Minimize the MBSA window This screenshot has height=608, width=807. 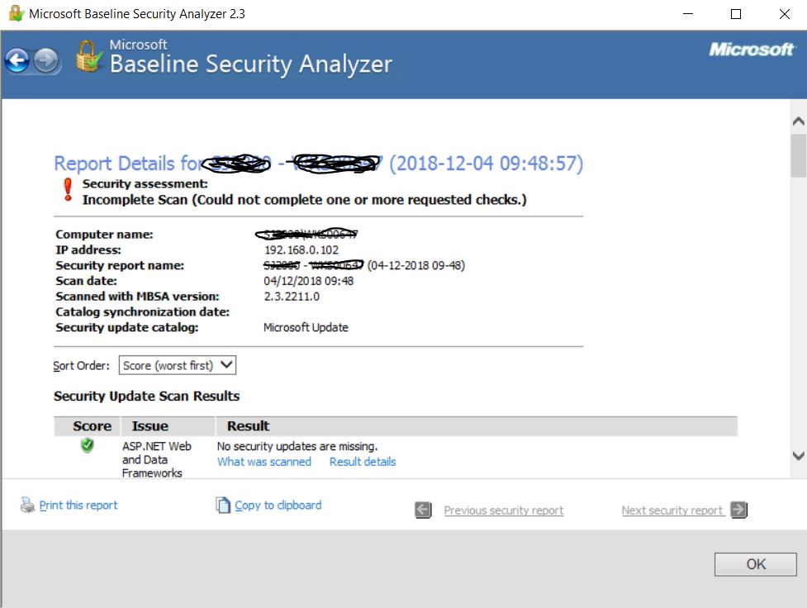coord(688,14)
